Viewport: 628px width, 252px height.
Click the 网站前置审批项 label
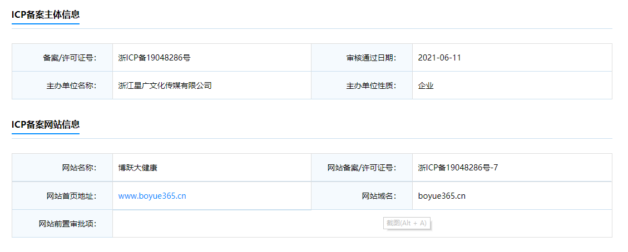[x=68, y=224]
